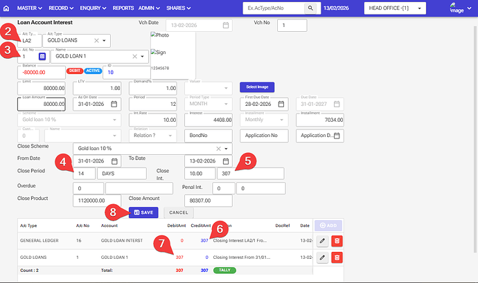Open the From Date calendar picker
The image size is (478, 283).
(x=115, y=161)
